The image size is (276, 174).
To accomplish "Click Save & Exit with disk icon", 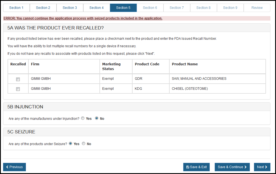I will click(x=196, y=167).
